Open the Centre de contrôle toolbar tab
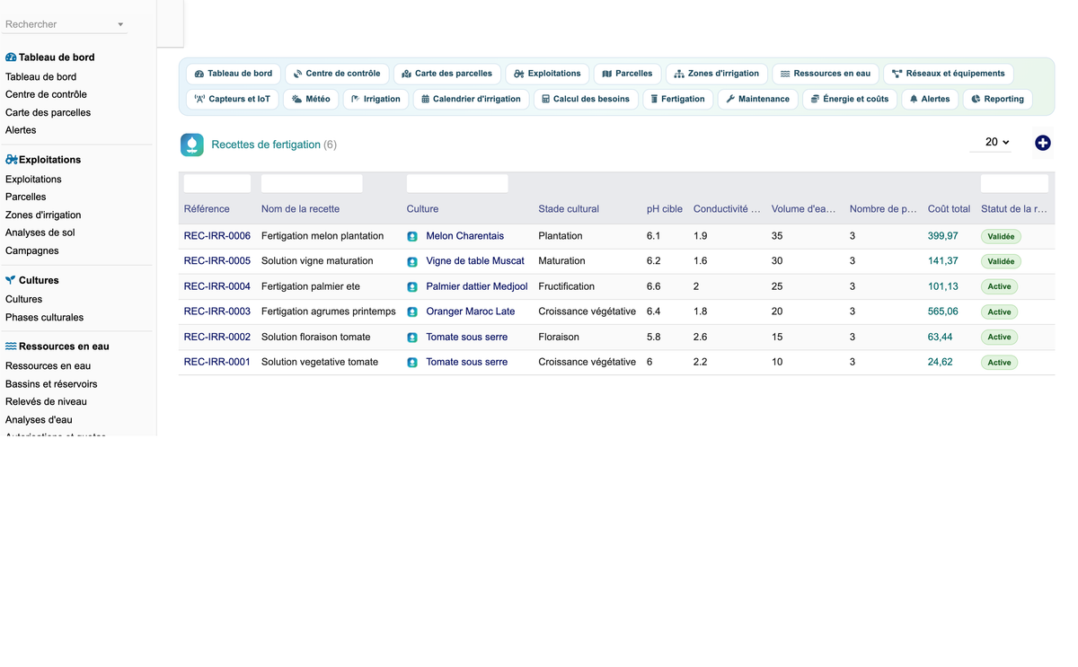The width and height of the screenshot is (1078, 667). click(337, 74)
